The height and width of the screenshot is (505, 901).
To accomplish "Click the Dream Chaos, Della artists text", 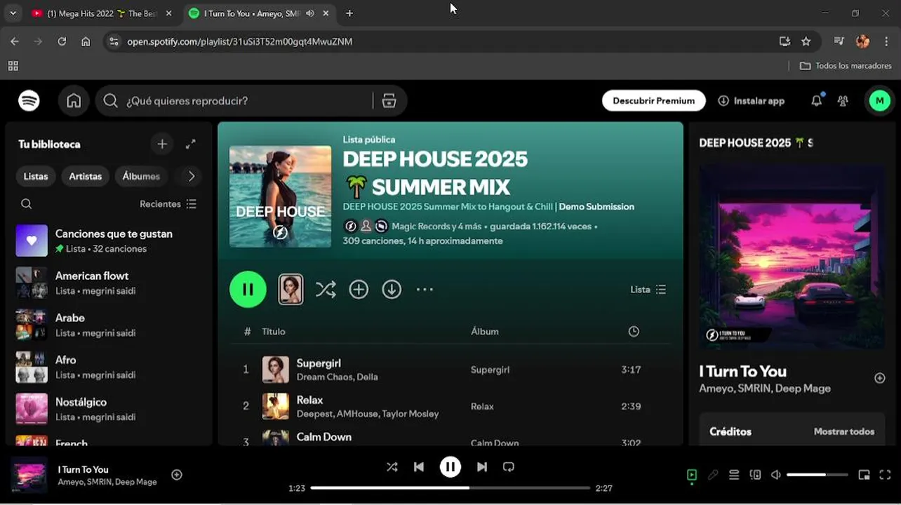I will pos(337,377).
